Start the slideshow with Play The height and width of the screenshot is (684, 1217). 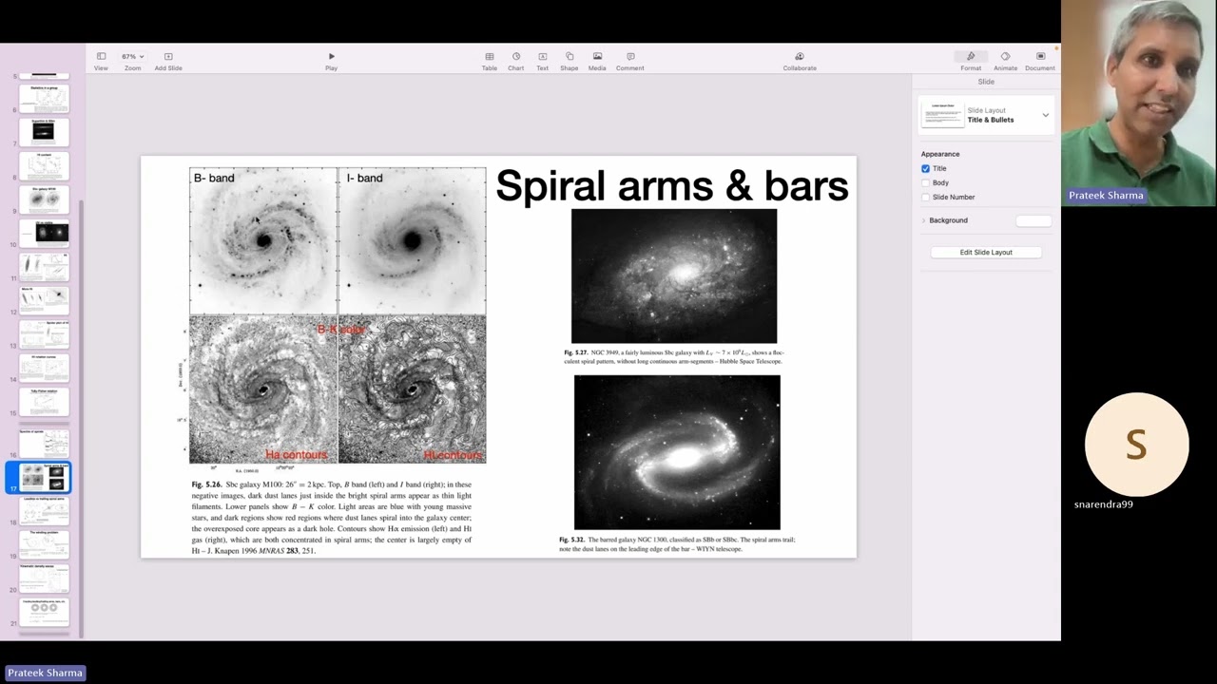point(331,56)
